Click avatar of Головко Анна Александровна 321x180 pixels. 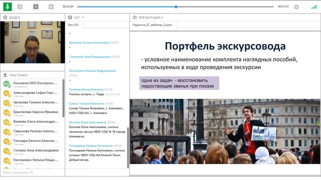tap(7, 151)
